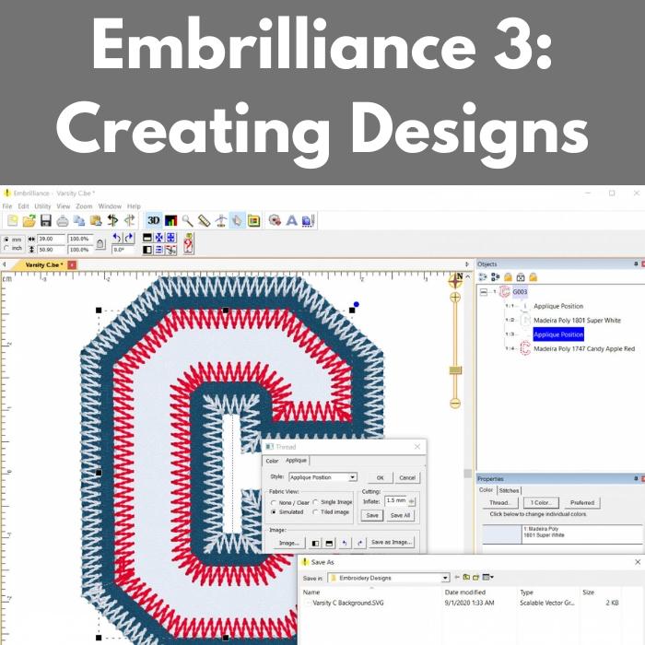Click the zoom slider handle

tap(455, 370)
